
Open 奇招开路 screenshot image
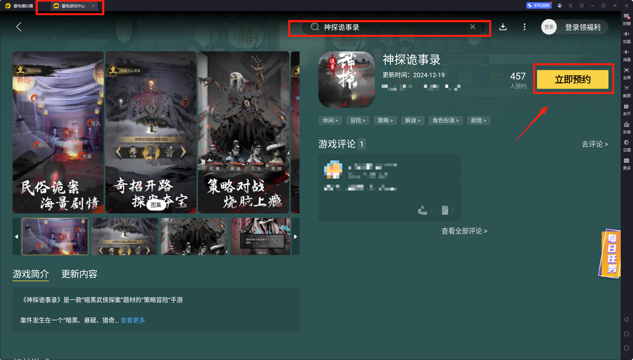(x=151, y=132)
